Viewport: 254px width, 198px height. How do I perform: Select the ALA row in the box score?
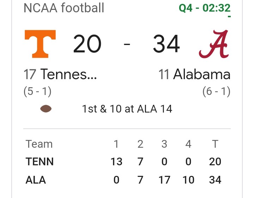[x=123, y=180]
